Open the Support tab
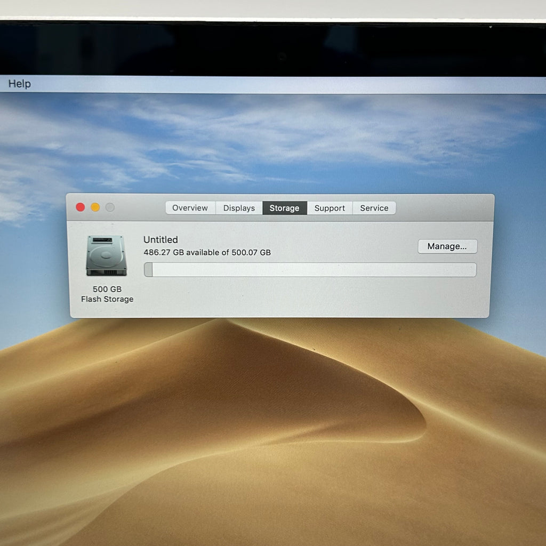This screenshot has height=546, width=546. tap(330, 208)
